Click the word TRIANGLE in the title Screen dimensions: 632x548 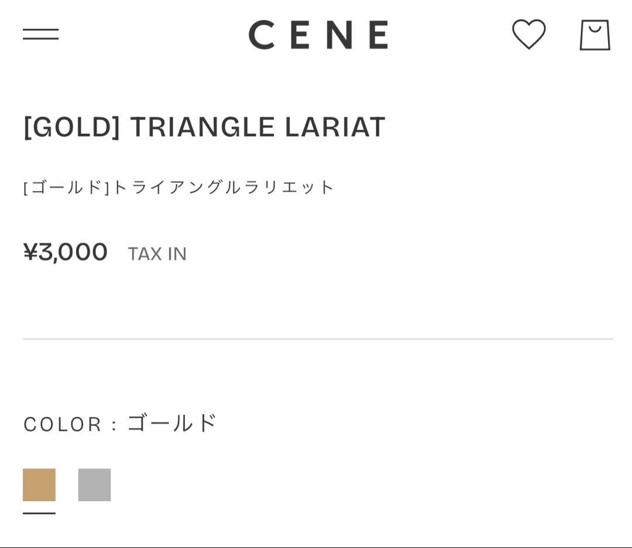point(202,127)
